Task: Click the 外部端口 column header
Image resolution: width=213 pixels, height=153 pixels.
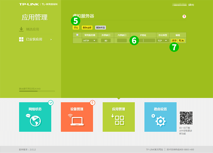Action: coord(106,35)
